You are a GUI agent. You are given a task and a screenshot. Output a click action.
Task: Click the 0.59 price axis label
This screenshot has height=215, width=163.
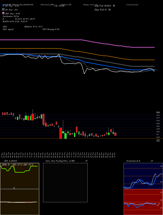click(x=158, y=129)
